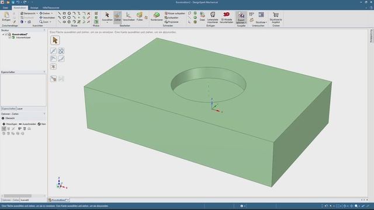The height and width of the screenshot is (210, 374).
Task: Select the Ausschneiden (cut) pull option
Action: tap(27, 124)
